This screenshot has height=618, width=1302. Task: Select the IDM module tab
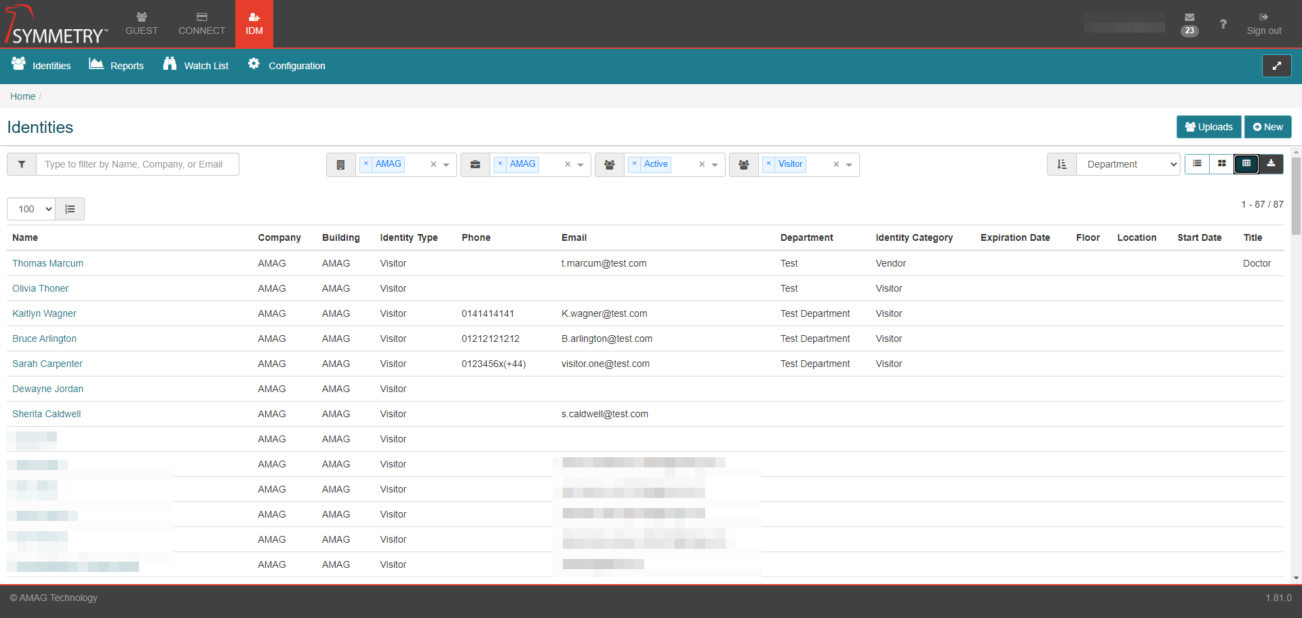point(254,24)
